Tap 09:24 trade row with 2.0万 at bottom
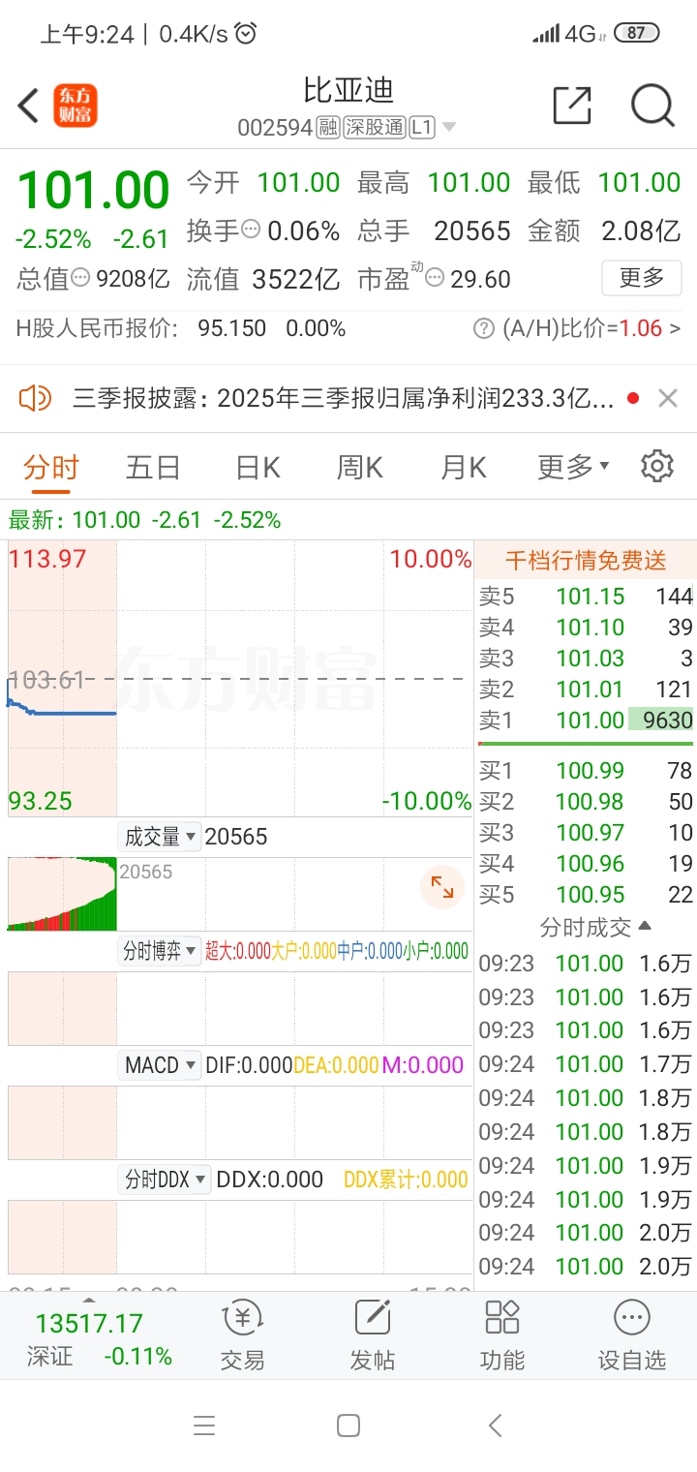The image size is (697, 1472). (586, 1266)
